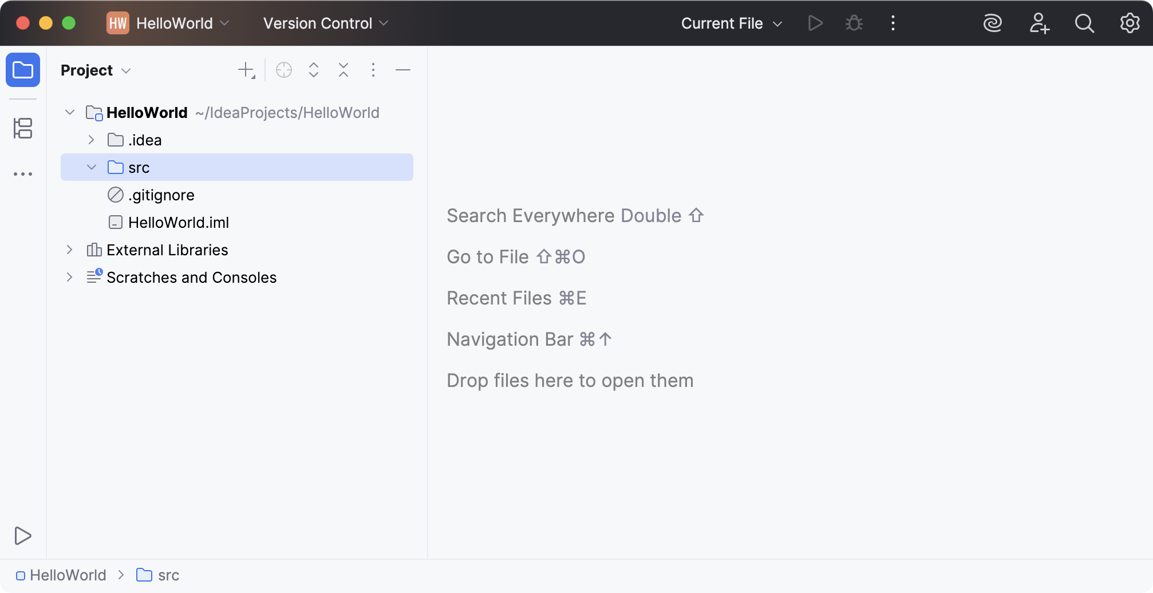Hide the Project panel with minus icon
This screenshot has width=1153, height=593.
[403, 70]
